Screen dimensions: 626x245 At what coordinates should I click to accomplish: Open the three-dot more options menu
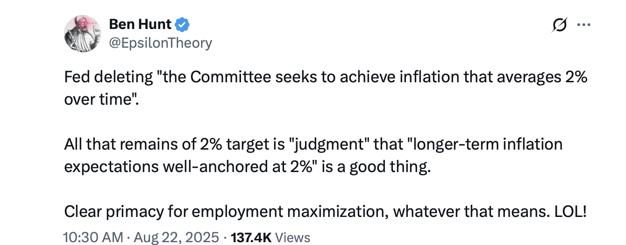coord(584,25)
